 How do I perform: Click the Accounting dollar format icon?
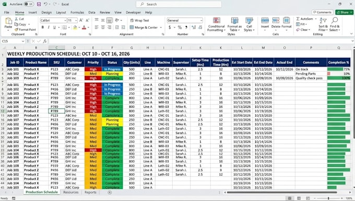[x=170, y=27]
